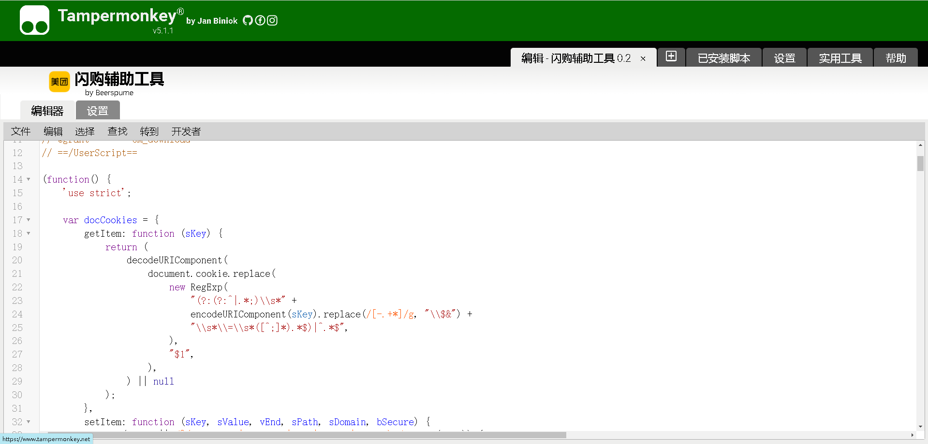Switch to the 已安装脚本 tab
Viewport: 928px width, 444px height.
pyautogui.click(x=724, y=58)
